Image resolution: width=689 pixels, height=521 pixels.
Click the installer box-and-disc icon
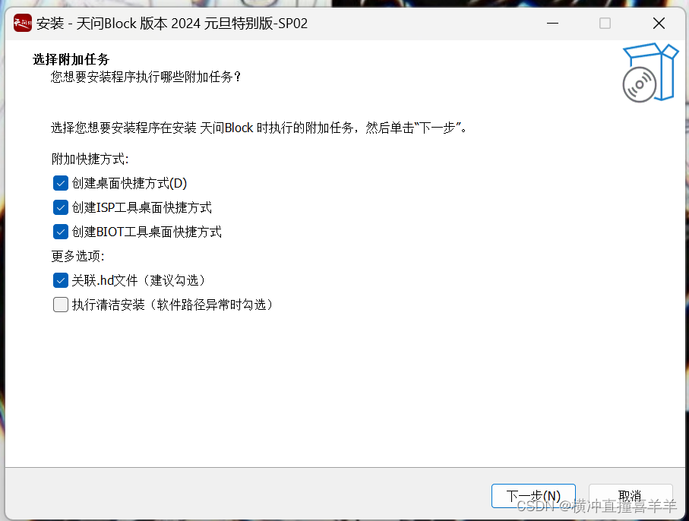tap(650, 72)
